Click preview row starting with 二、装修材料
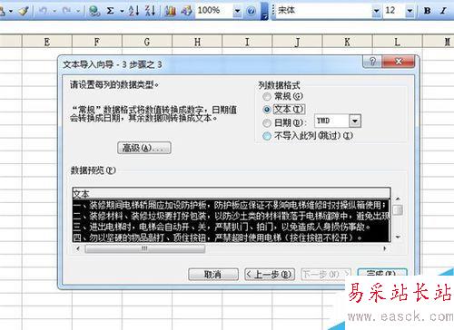The width and height of the screenshot is (454, 330). coord(232,216)
